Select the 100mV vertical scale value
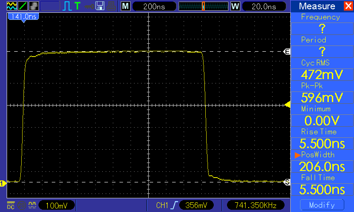The width and height of the screenshot is (354, 212). (x=57, y=205)
